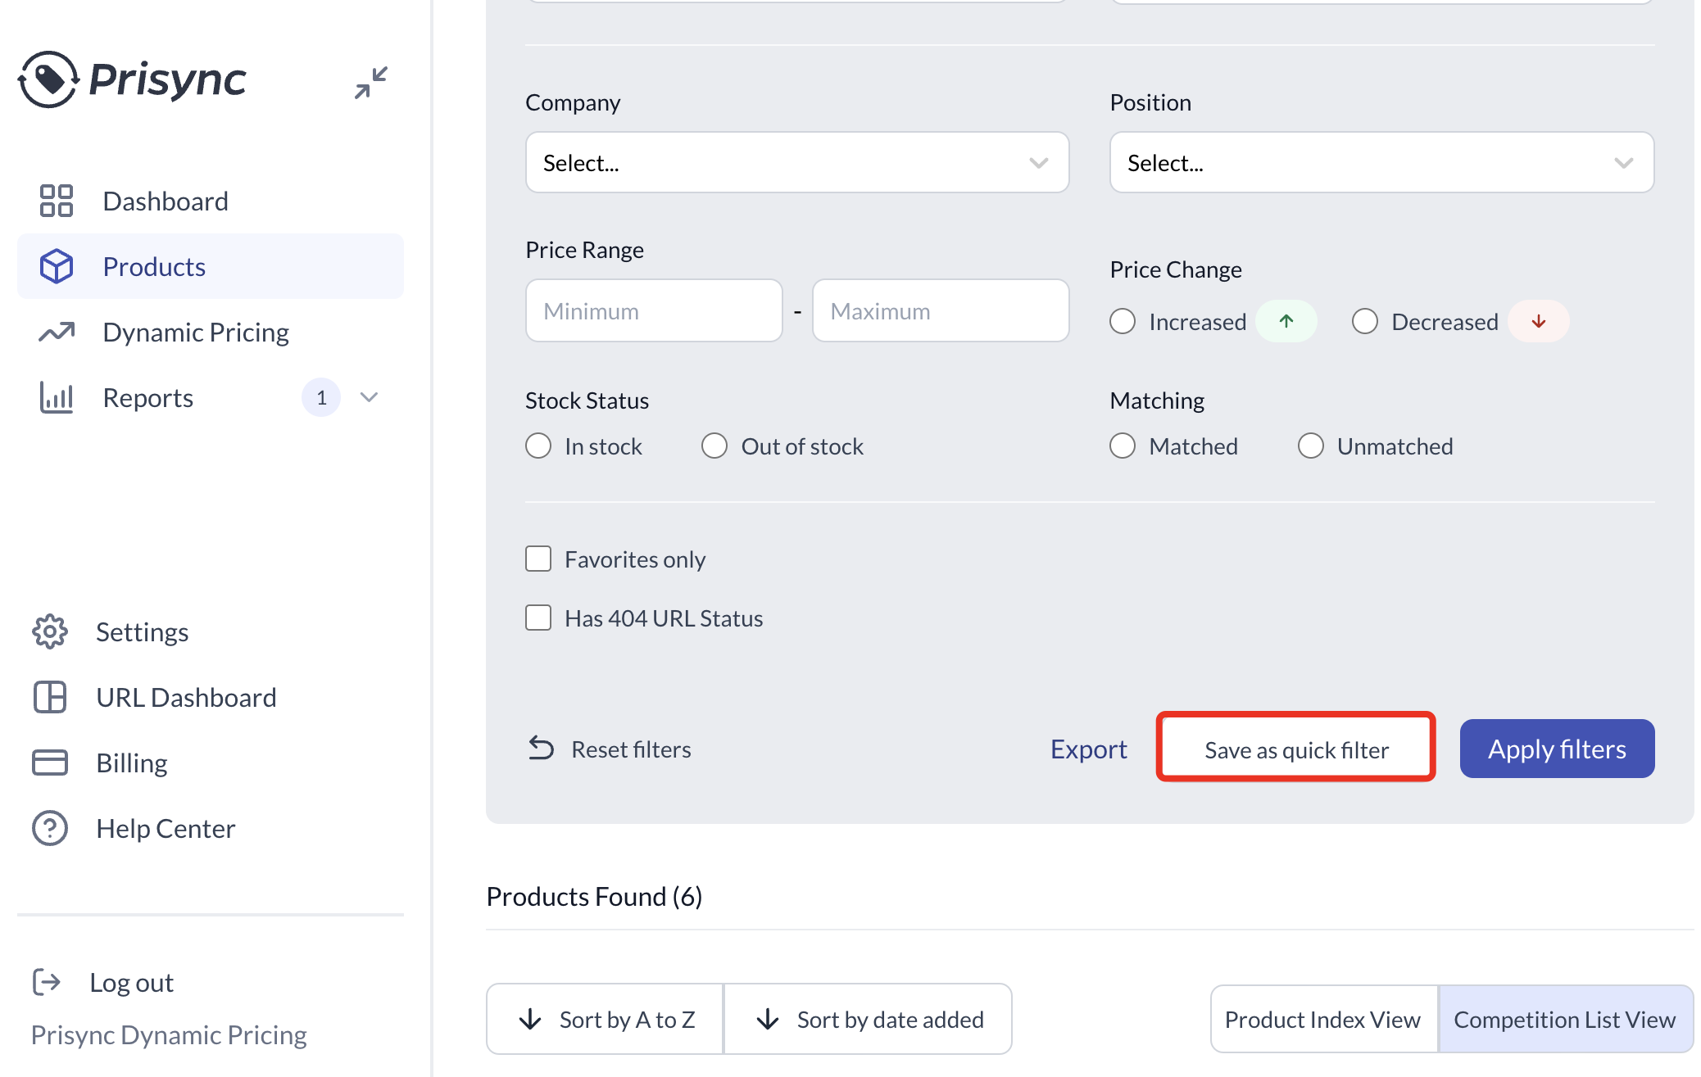Click the Reports chart icon
The width and height of the screenshot is (1701, 1077).
click(x=56, y=397)
